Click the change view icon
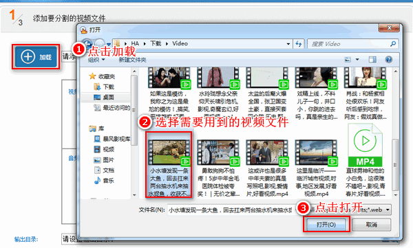Image resolution: width=413 pixels, height=248 pixels. click(348, 60)
